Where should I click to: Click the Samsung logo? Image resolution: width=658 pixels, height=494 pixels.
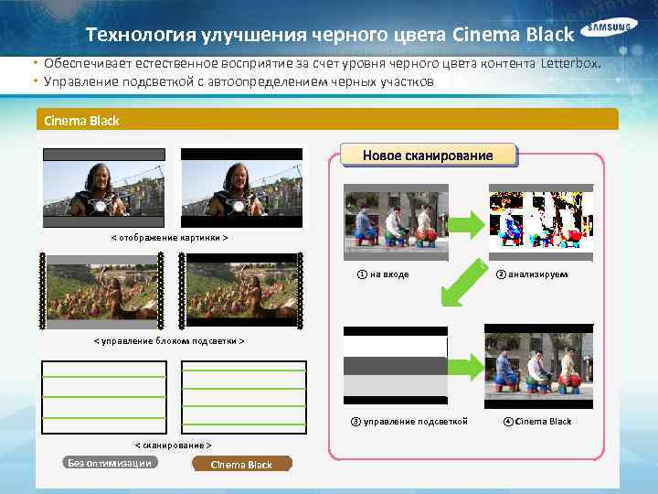coord(609,27)
